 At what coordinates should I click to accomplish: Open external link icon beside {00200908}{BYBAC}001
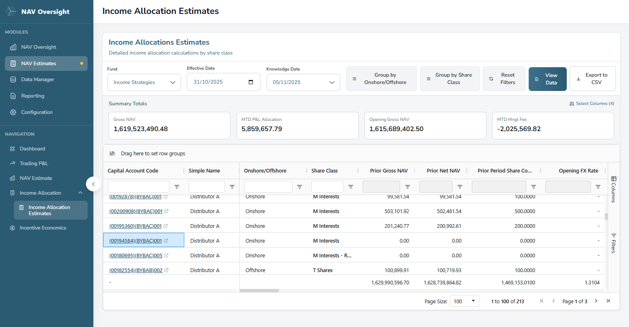point(166,211)
